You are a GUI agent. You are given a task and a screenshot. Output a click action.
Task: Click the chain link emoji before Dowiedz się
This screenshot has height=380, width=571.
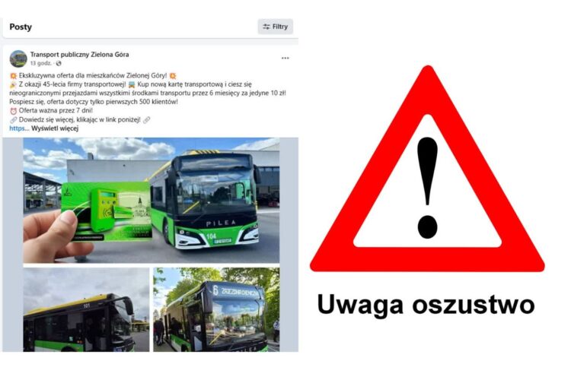(14, 119)
